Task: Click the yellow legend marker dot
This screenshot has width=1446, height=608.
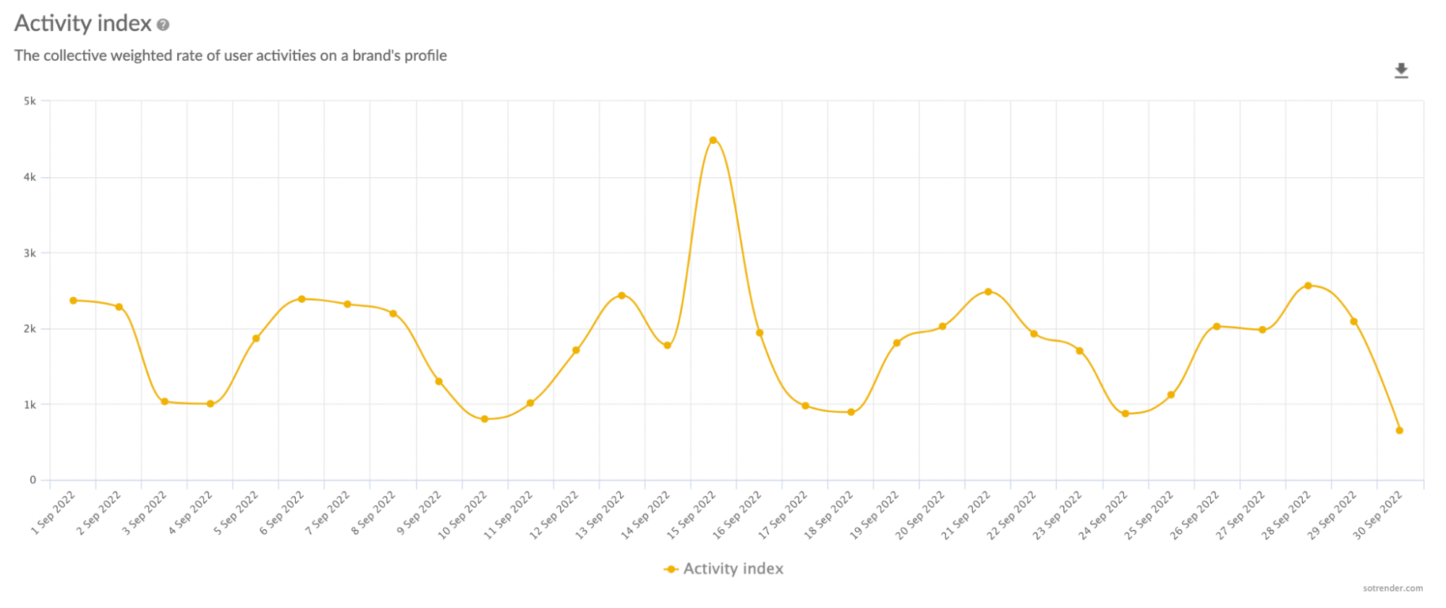Action: [x=671, y=570]
